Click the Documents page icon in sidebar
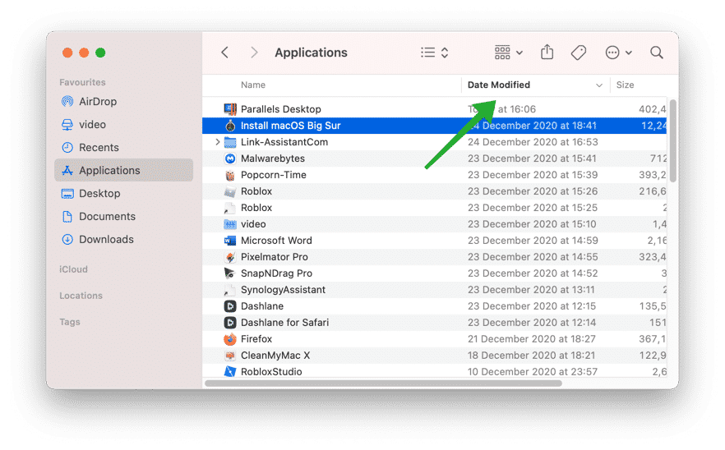The width and height of the screenshot is (725, 450). point(67,216)
